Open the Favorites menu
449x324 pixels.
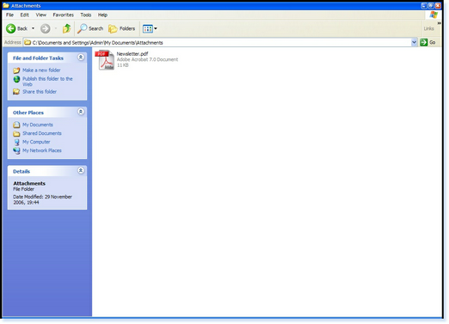(x=63, y=15)
